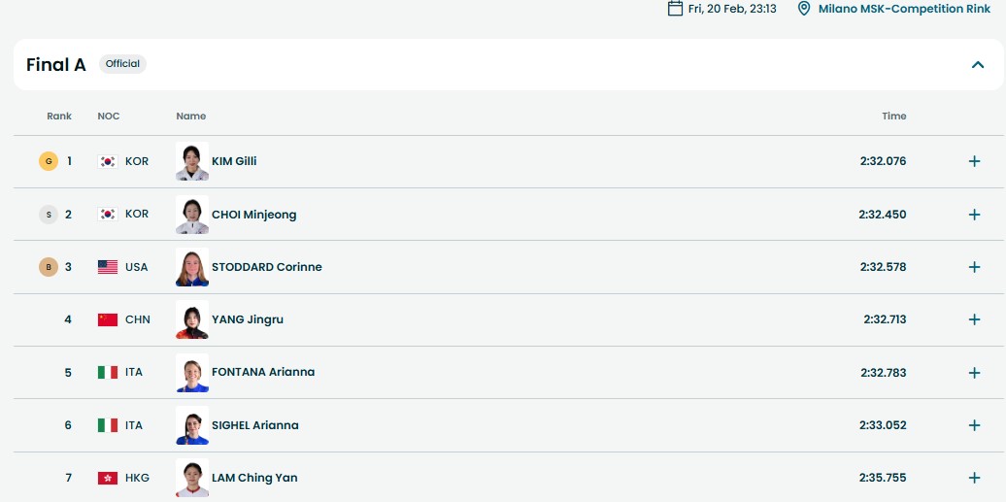1006x502 pixels.
Task: Click the Hong Kong flag icon
Action: tap(108, 478)
